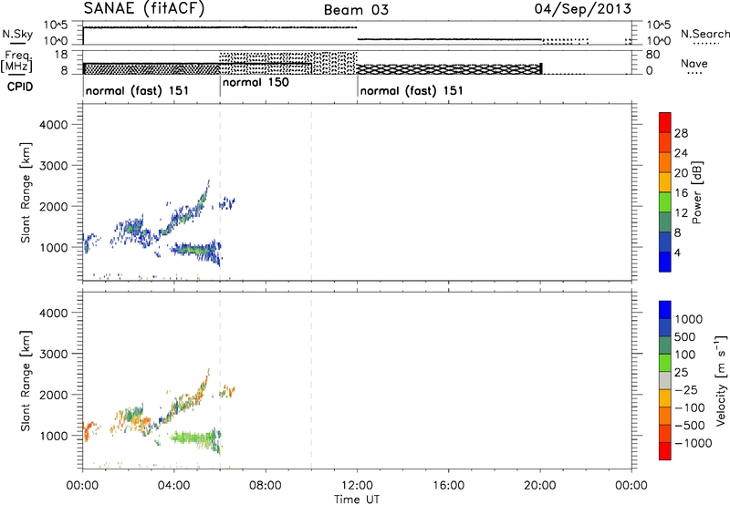The image size is (730, 505).
Task: Select the N.Search legend label
Action: [x=705, y=34]
